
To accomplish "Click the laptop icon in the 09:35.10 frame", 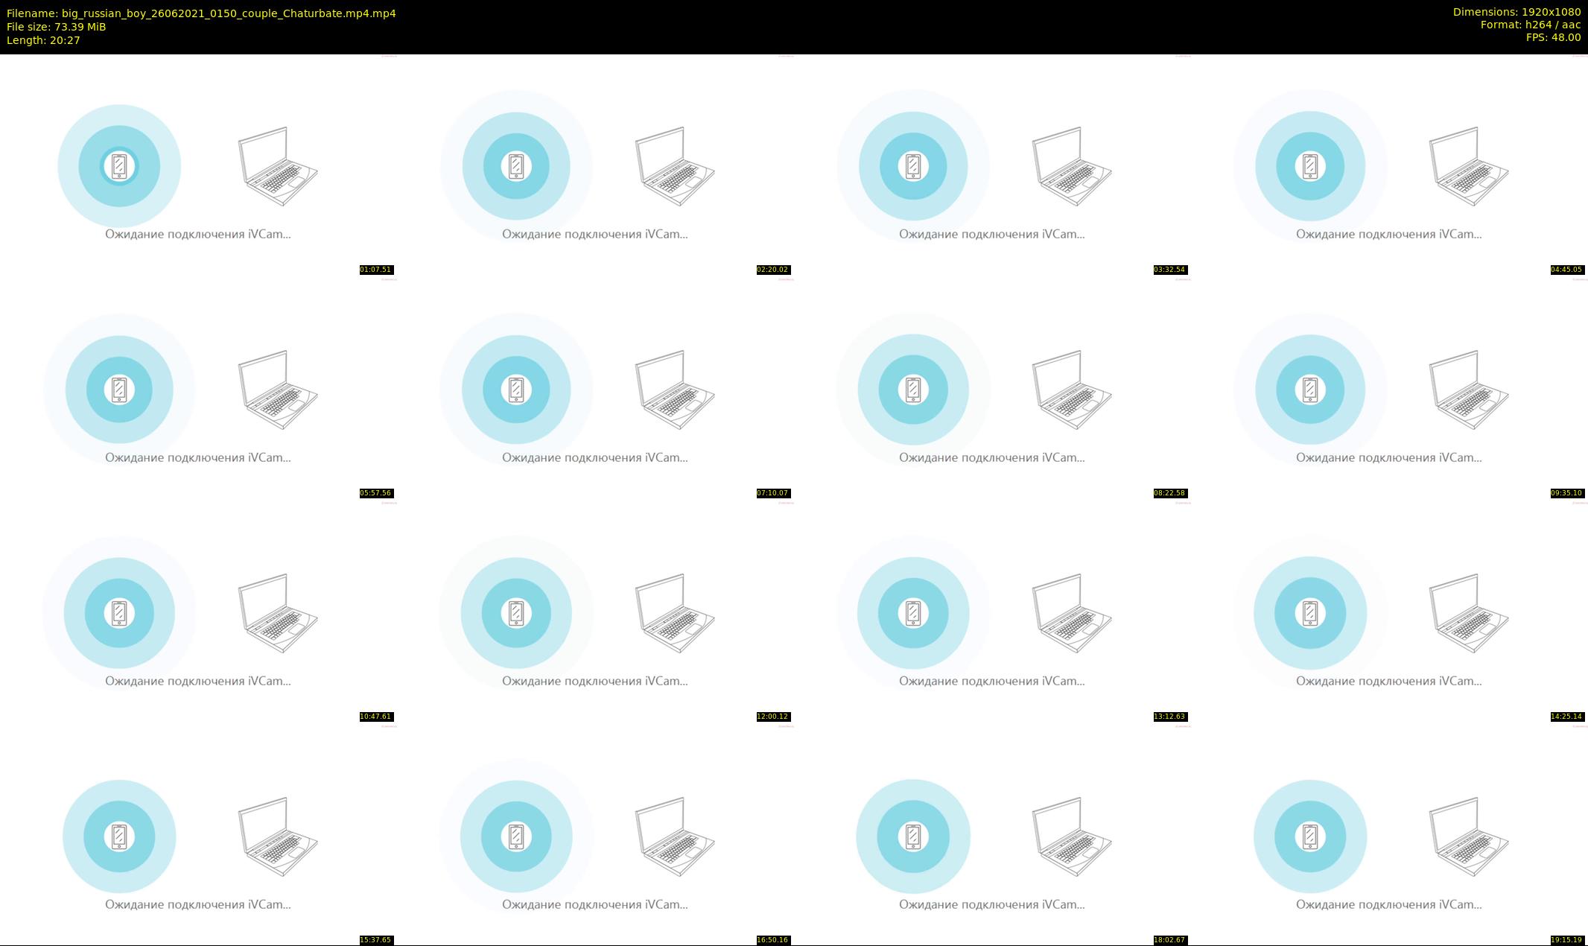I will click(1469, 390).
